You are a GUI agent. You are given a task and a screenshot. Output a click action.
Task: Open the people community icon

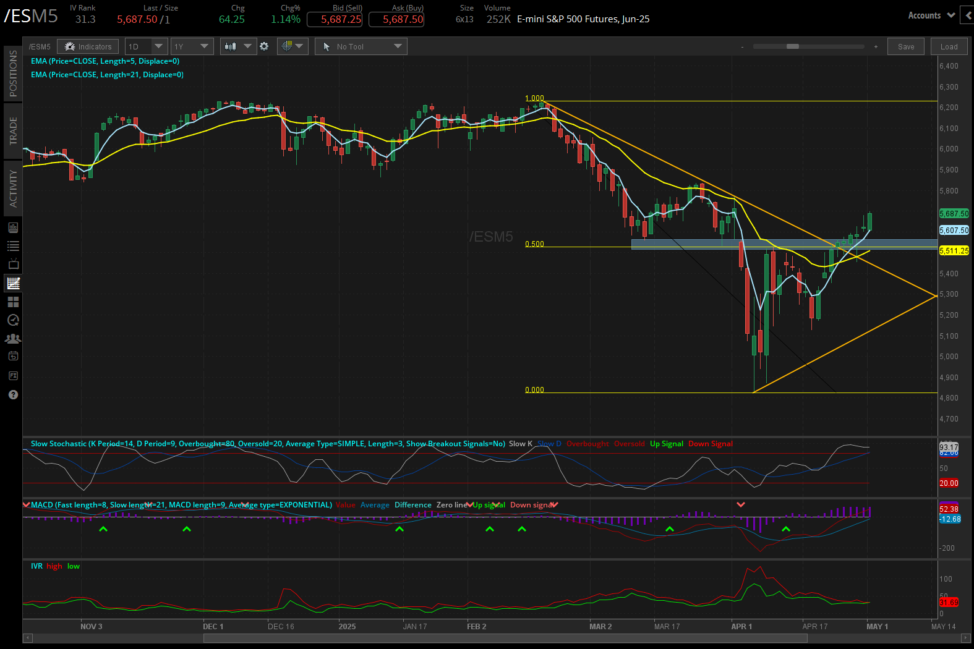(13, 339)
